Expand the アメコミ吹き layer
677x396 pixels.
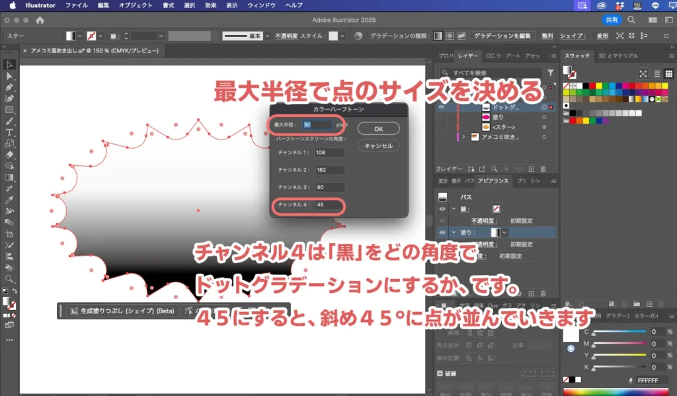(463, 136)
